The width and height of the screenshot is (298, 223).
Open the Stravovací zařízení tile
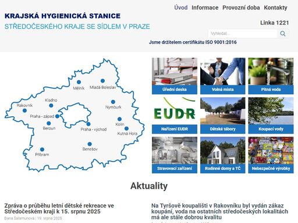pyautogui.click(x=175, y=155)
